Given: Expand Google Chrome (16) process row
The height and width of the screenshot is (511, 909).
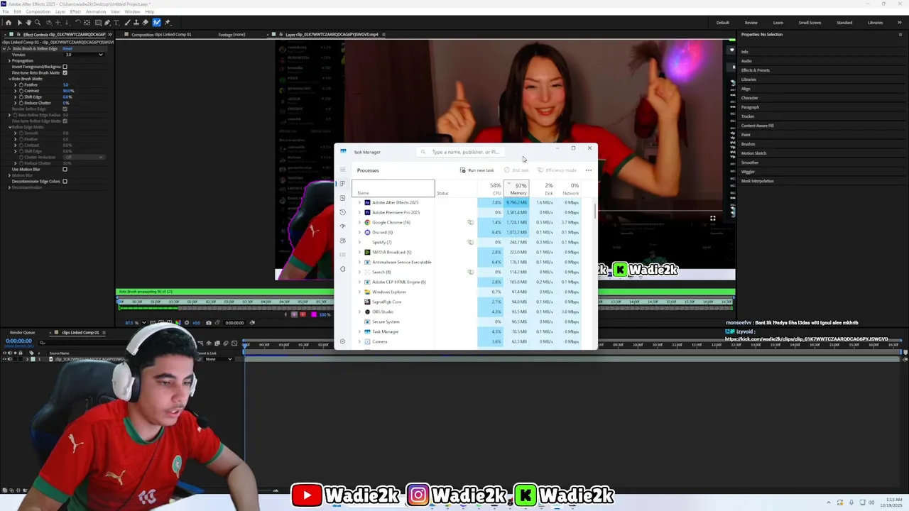Looking at the screenshot, I should click(x=359, y=222).
